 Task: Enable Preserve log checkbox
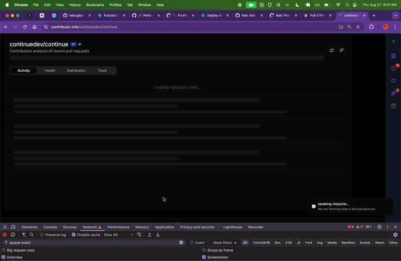(42, 234)
